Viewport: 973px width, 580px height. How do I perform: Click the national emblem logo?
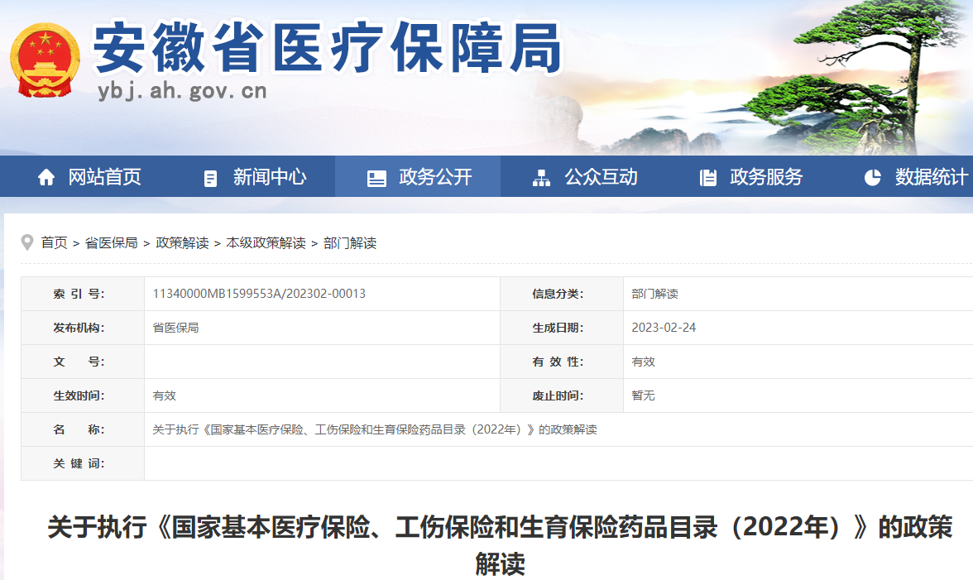click(45, 60)
